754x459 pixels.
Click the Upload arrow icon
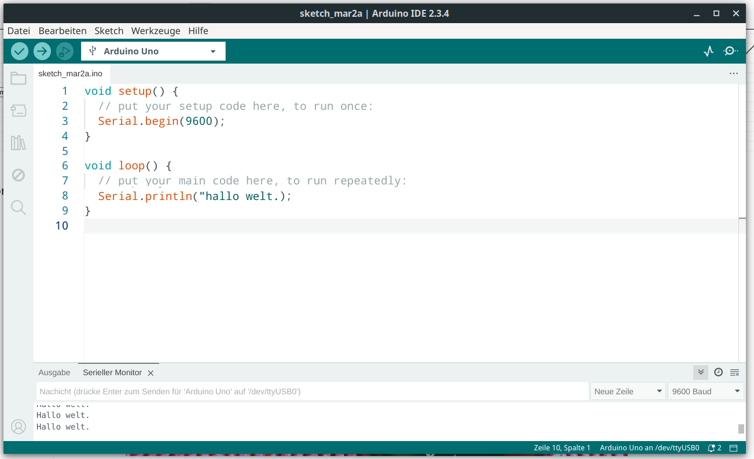pyautogui.click(x=42, y=51)
